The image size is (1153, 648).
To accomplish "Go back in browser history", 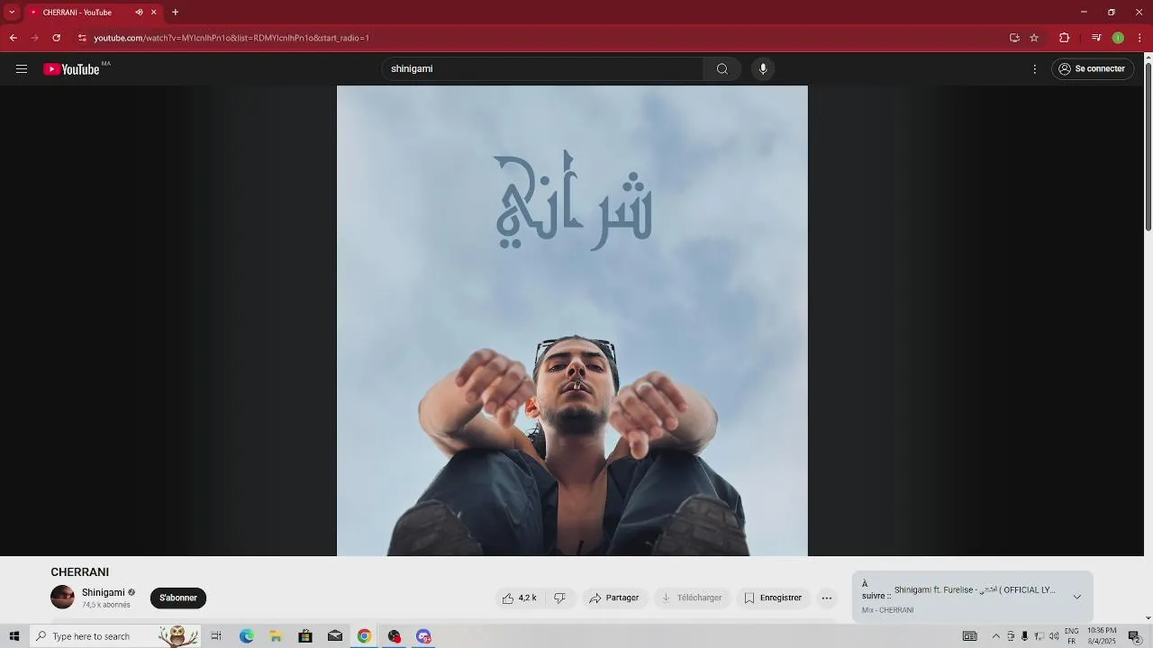I will coord(13,38).
